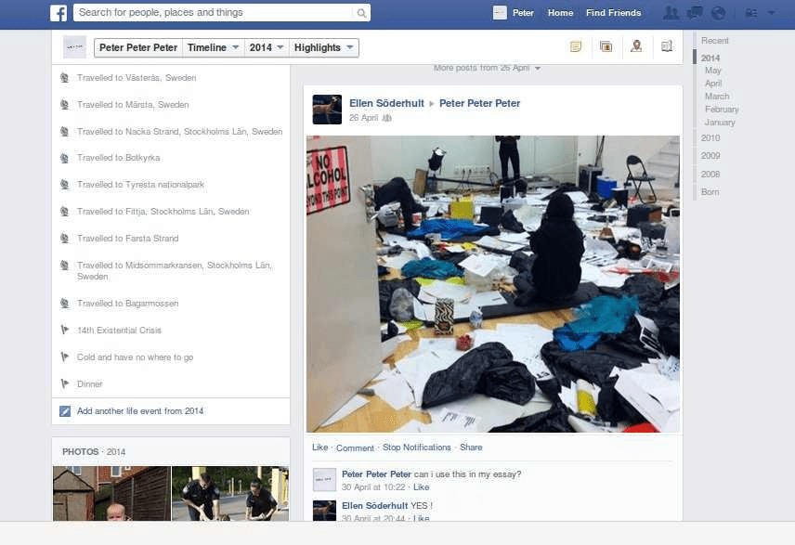Screen dimensions: 795x545
Task: Open the status update composer icon
Action: click(x=578, y=46)
